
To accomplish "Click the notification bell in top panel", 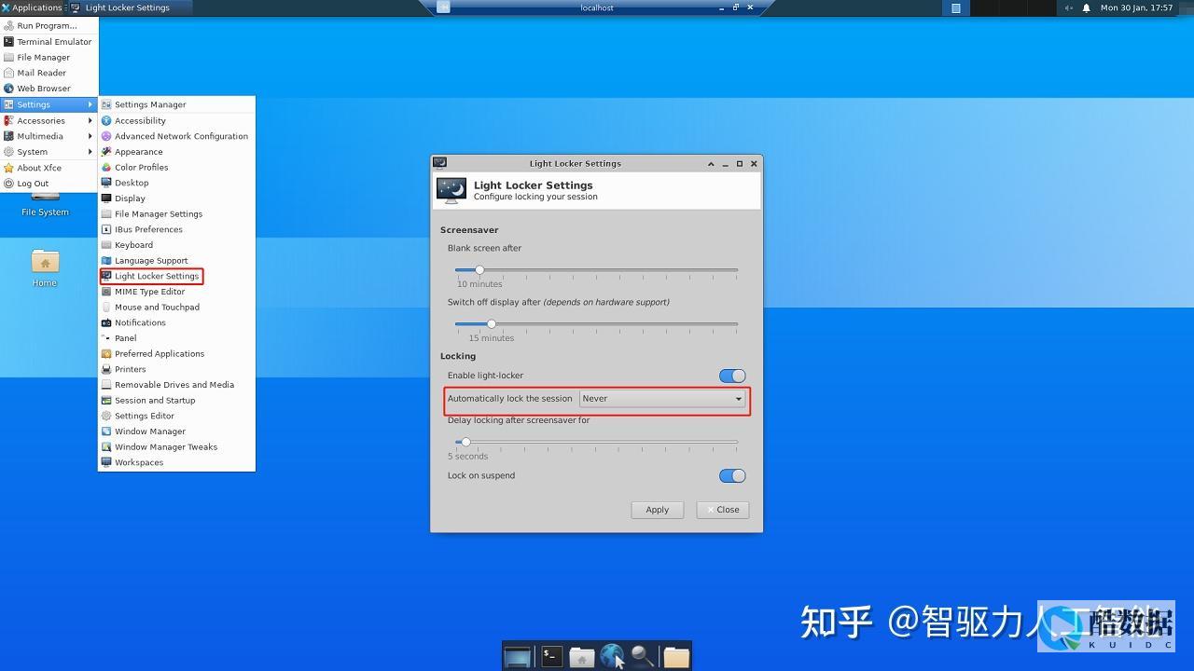I will coord(1087,7).
